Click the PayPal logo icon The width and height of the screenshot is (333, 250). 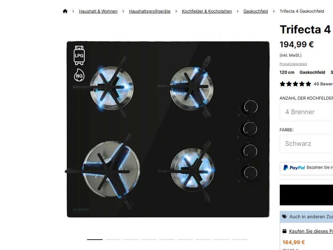[294, 167]
